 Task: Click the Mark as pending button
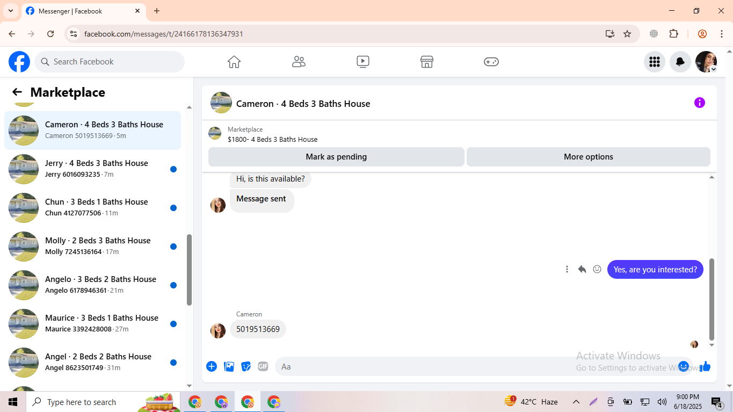pos(336,157)
